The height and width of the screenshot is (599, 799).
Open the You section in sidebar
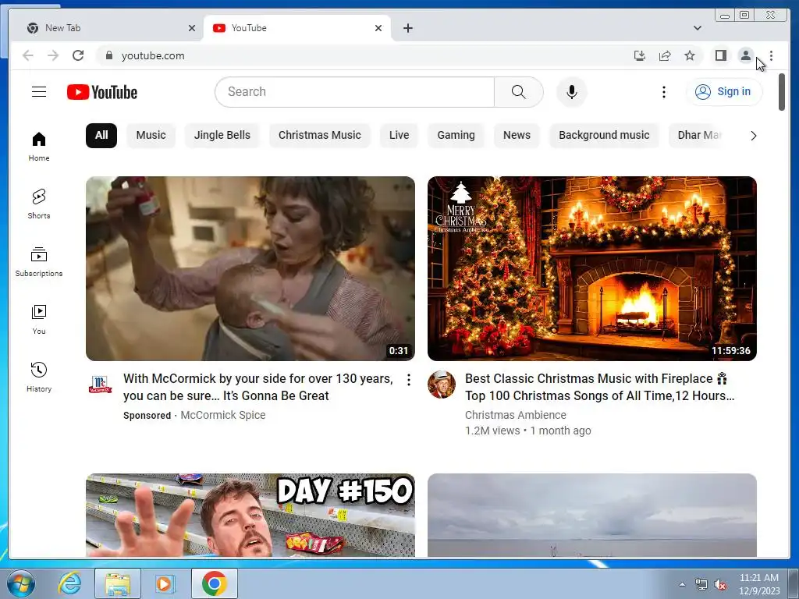click(x=39, y=319)
